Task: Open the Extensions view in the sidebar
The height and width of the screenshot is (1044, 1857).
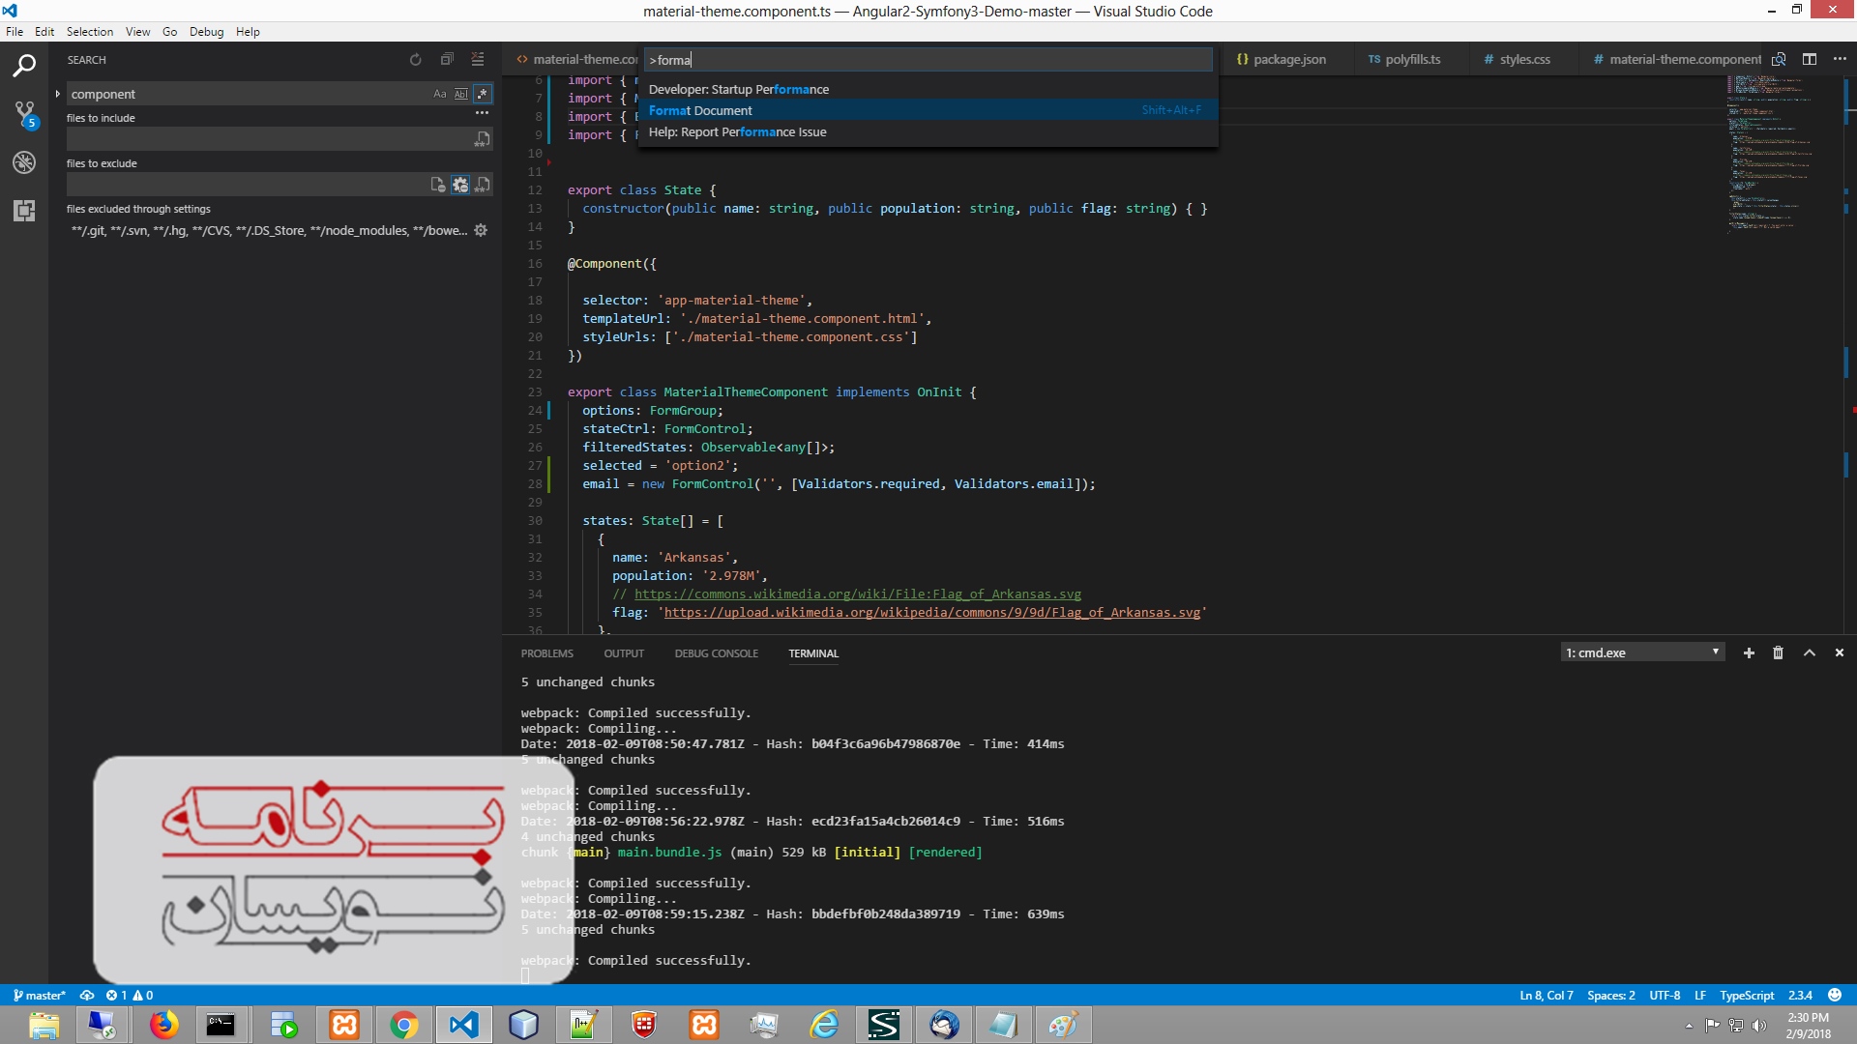Action: [x=23, y=211]
